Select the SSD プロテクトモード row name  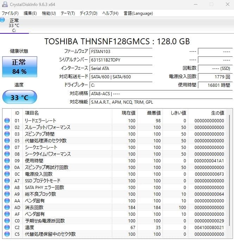coord(43,181)
